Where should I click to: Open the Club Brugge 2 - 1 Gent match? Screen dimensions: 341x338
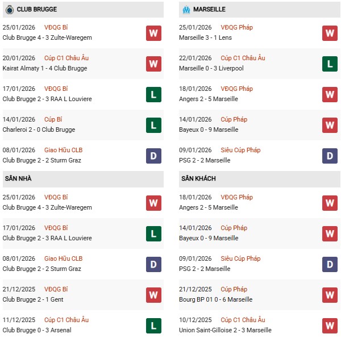32,299
